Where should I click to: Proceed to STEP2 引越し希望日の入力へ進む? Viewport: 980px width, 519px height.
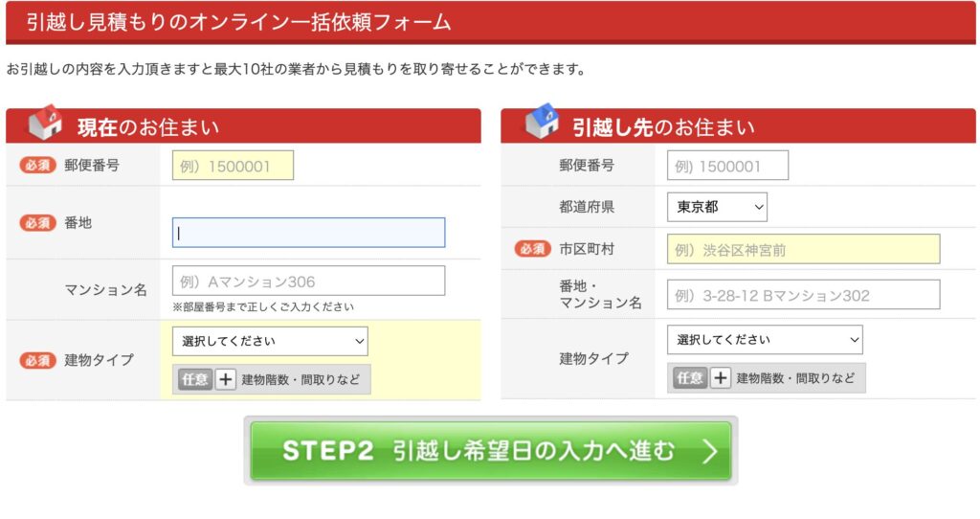click(x=491, y=451)
